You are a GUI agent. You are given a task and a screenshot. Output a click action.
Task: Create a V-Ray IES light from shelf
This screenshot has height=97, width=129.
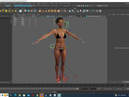pos(12,11)
